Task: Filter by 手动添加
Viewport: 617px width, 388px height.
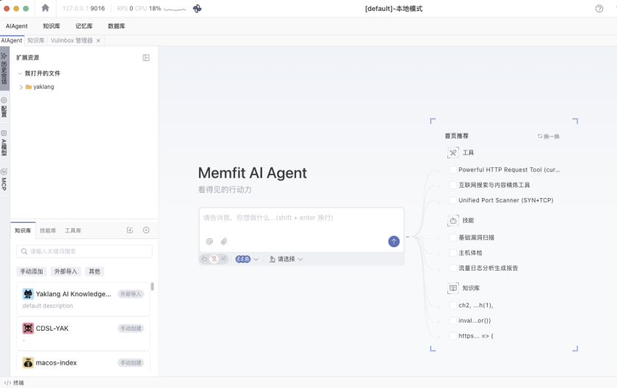Action: (32, 271)
